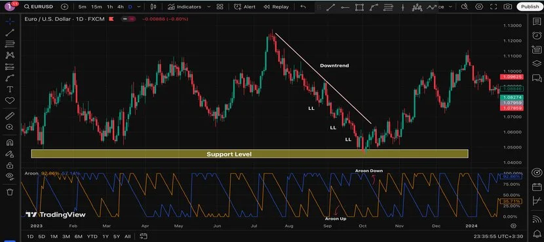The height and width of the screenshot is (242, 544).
Task: Open the layout templates grid menu
Action: click(x=220, y=7)
